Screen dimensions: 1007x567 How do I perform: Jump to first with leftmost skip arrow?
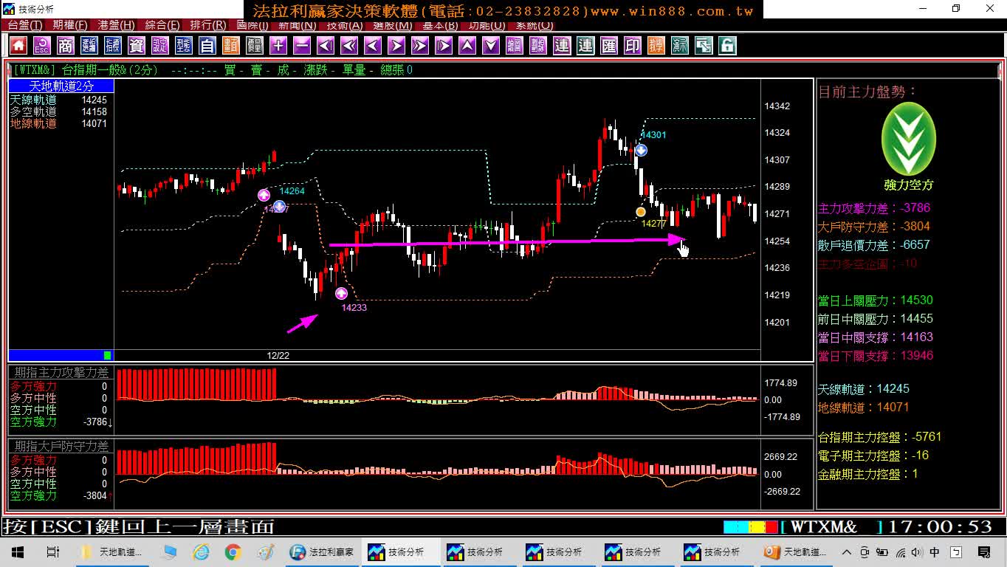326,46
